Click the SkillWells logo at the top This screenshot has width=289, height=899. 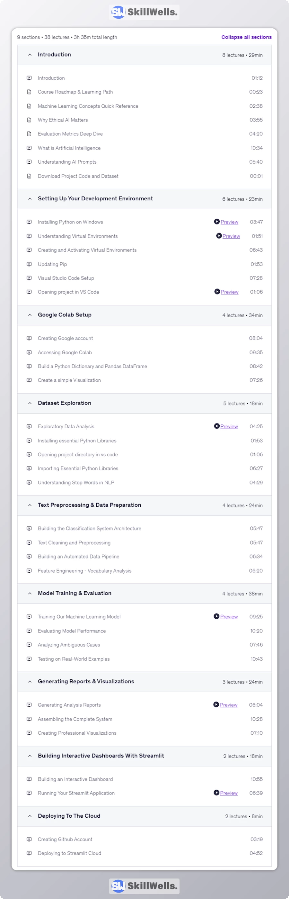[144, 12]
